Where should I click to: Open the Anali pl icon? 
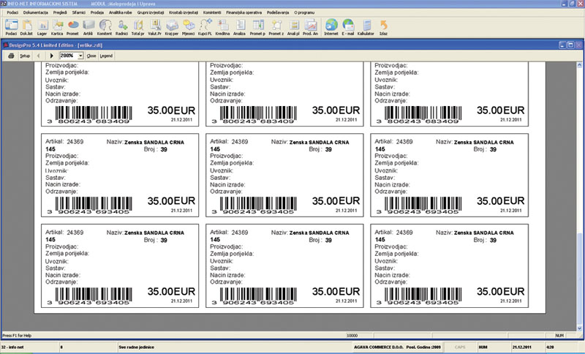[x=294, y=27]
